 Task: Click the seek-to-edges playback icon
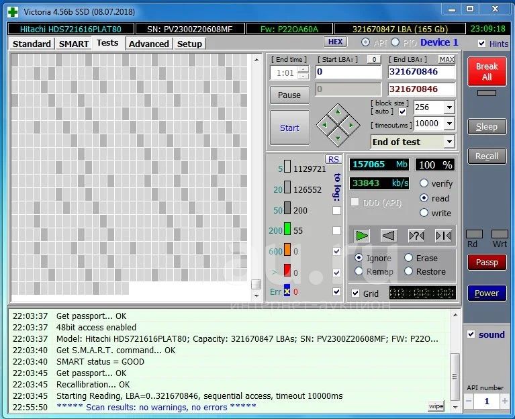click(443, 236)
